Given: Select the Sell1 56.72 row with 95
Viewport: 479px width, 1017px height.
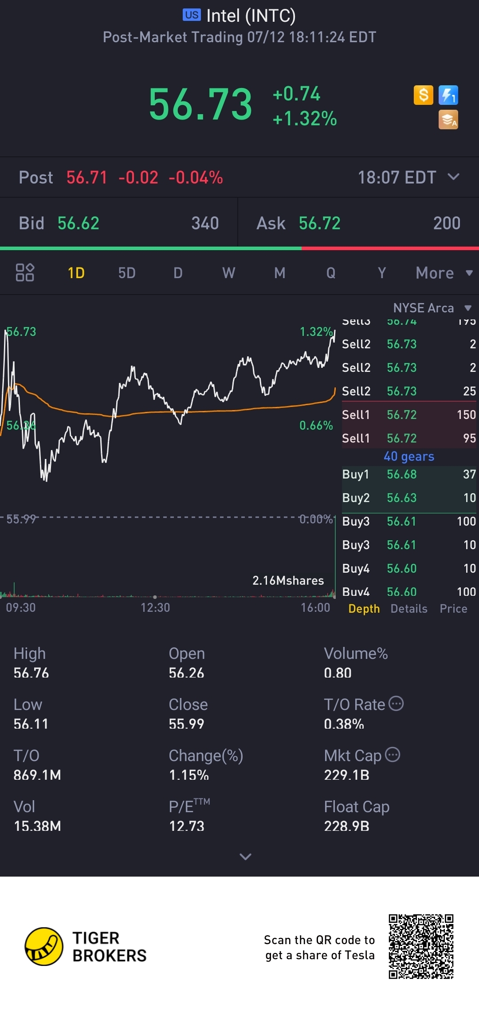Looking at the screenshot, I should click(409, 438).
